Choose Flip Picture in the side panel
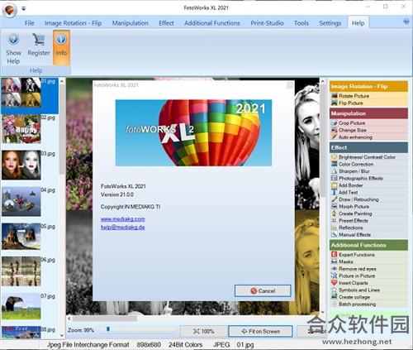Screen dimensions: 413x350 click(350, 103)
